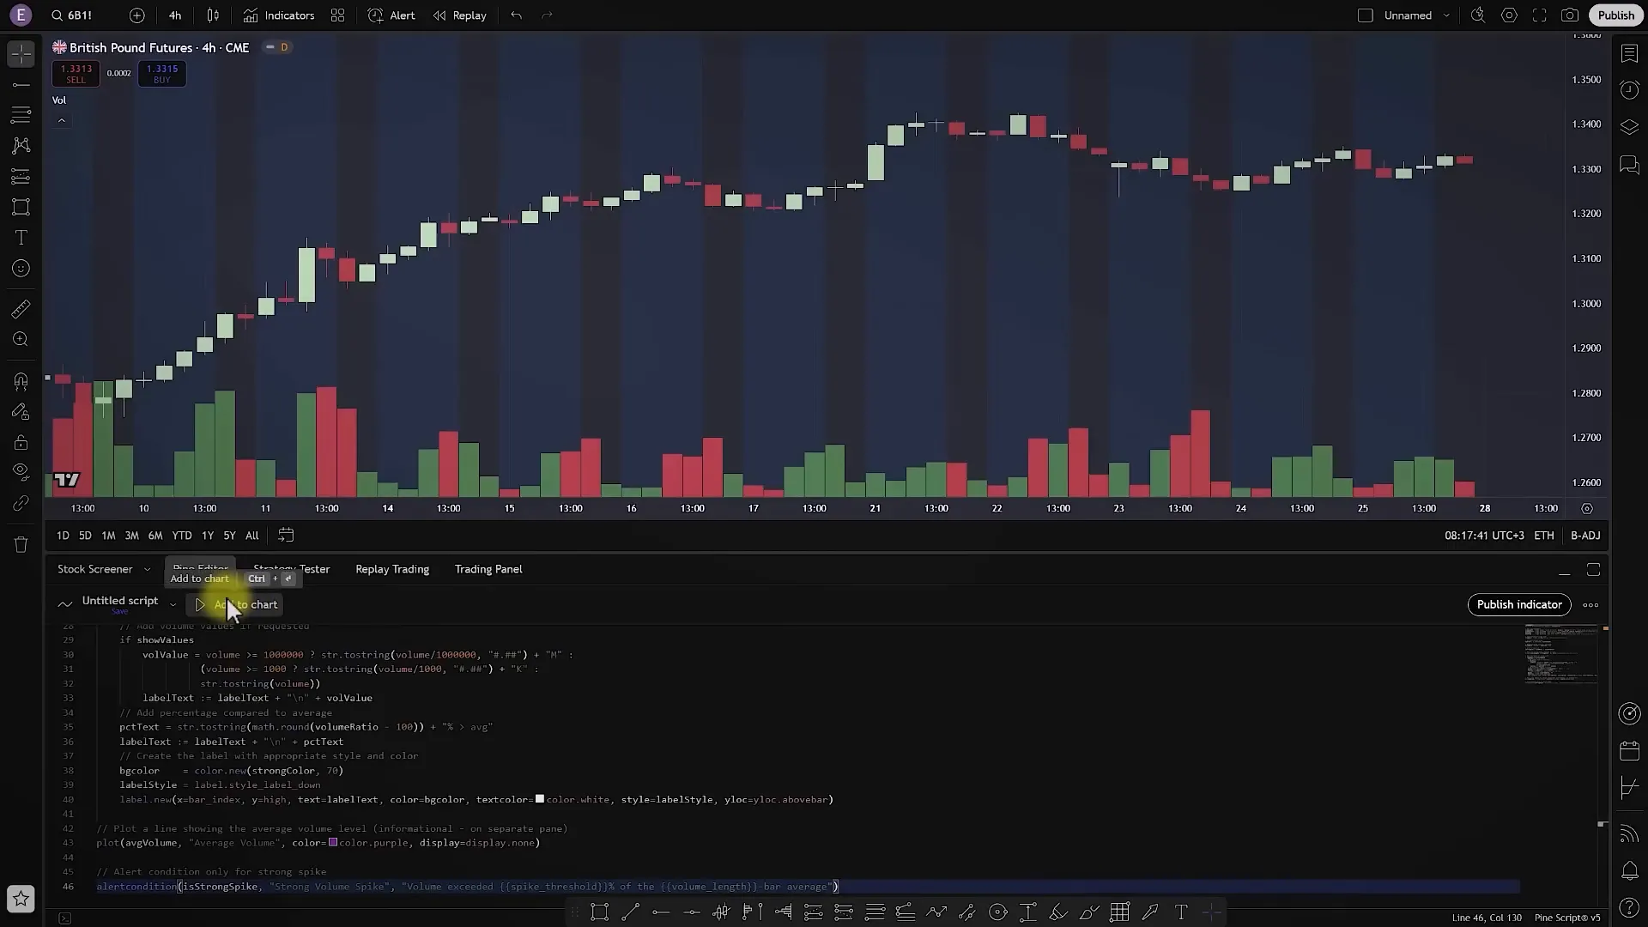The width and height of the screenshot is (1648, 927).
Task: Select the text annotation tool in left toolbar
Action: pos(21,238)
